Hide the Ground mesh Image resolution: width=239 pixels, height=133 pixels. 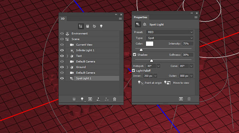[x=62, y=67]
